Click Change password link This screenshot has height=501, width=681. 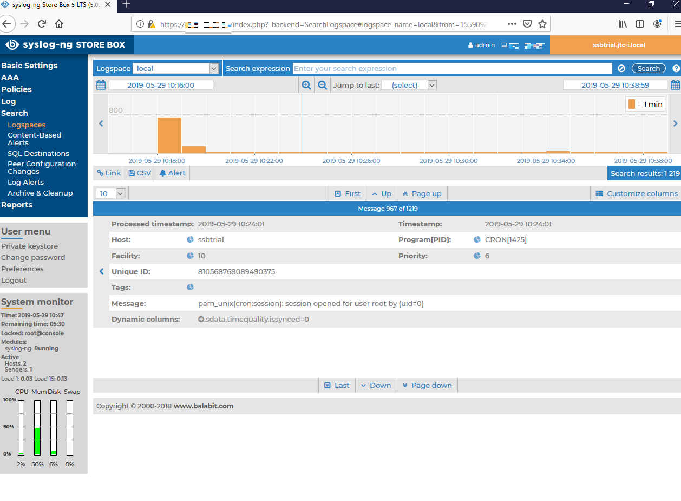(33, 258)
